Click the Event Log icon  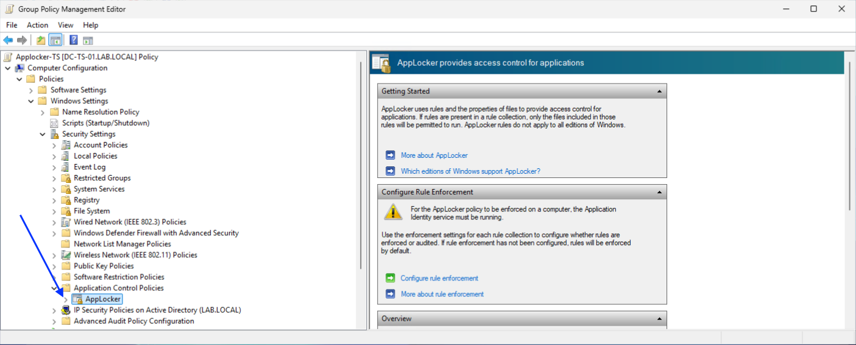66,167
